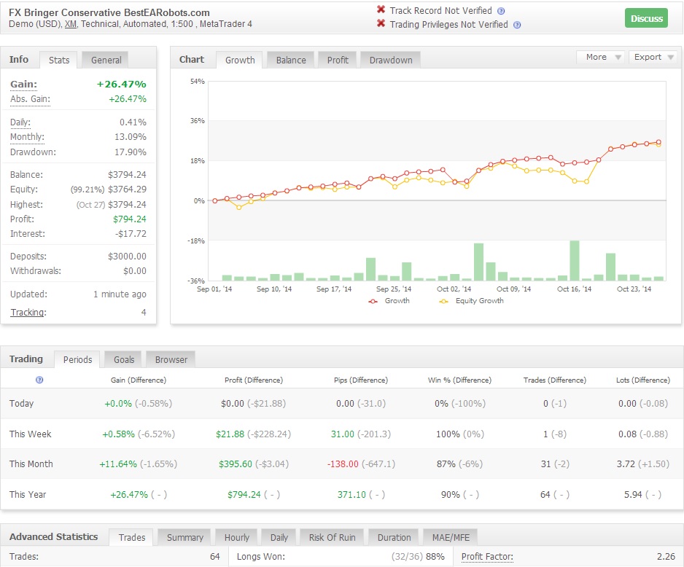Viewport: 684px width, 567px height.
Task: Click red X next to Trading Privileges
Action: 381,23
